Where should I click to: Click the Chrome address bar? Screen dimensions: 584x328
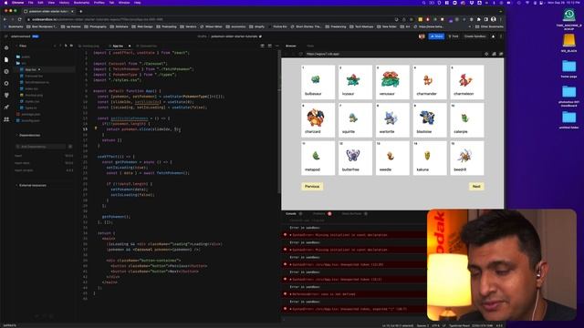209,19
